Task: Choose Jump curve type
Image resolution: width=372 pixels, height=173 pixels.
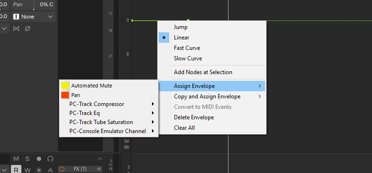Action: pos(212,27)
